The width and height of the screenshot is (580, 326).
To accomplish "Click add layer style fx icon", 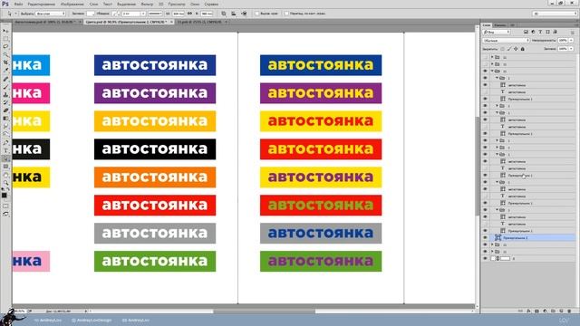I will (x=528, y=312).
